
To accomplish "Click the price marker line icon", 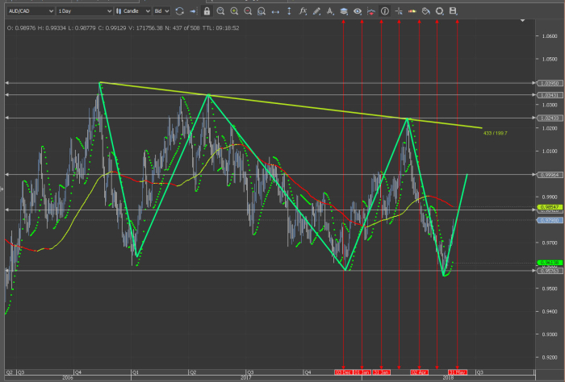I will (x=371, y=11).
